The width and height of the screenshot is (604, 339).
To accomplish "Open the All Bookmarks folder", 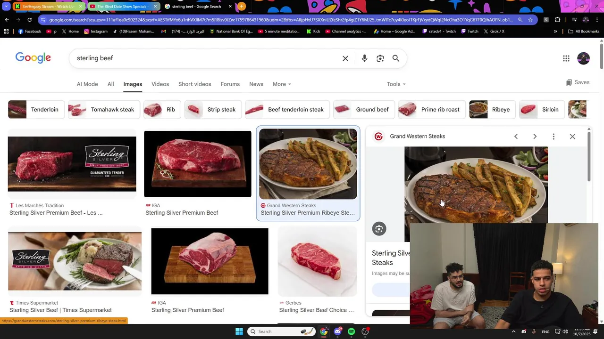I will click(584, 32).
